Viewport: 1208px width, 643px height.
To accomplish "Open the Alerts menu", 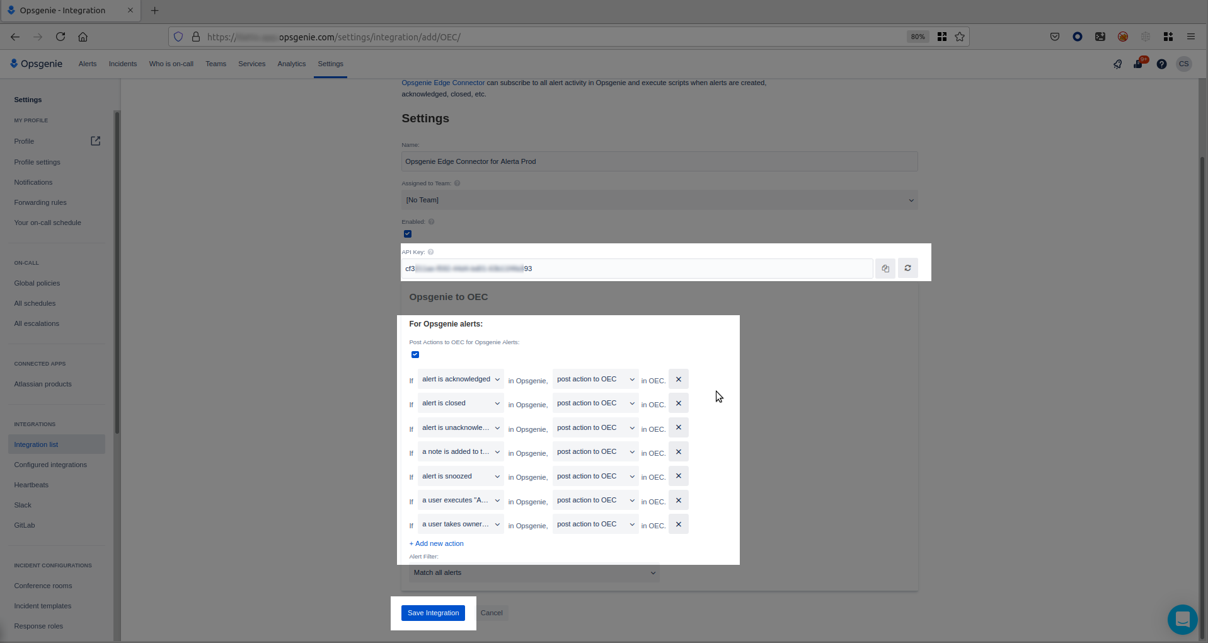I will pos(88,64).
